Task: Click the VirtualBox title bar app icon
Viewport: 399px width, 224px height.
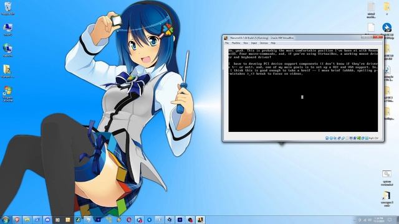Action: (226, 38)
